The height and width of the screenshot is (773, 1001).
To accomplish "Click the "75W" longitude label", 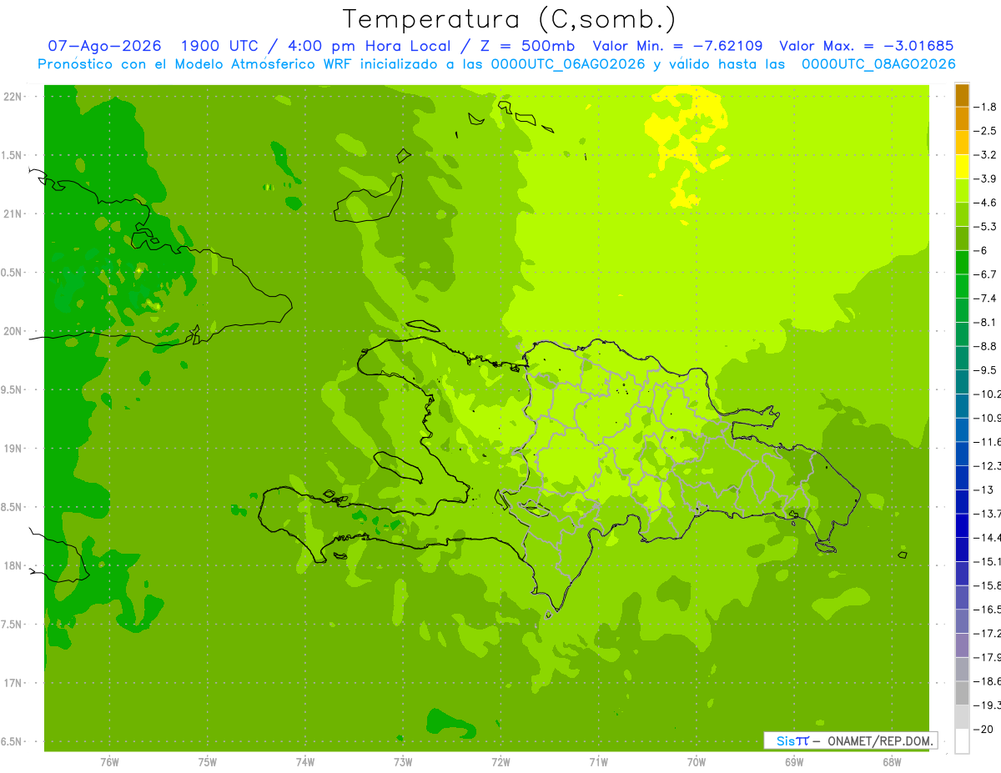I will (x=208, y=762).
